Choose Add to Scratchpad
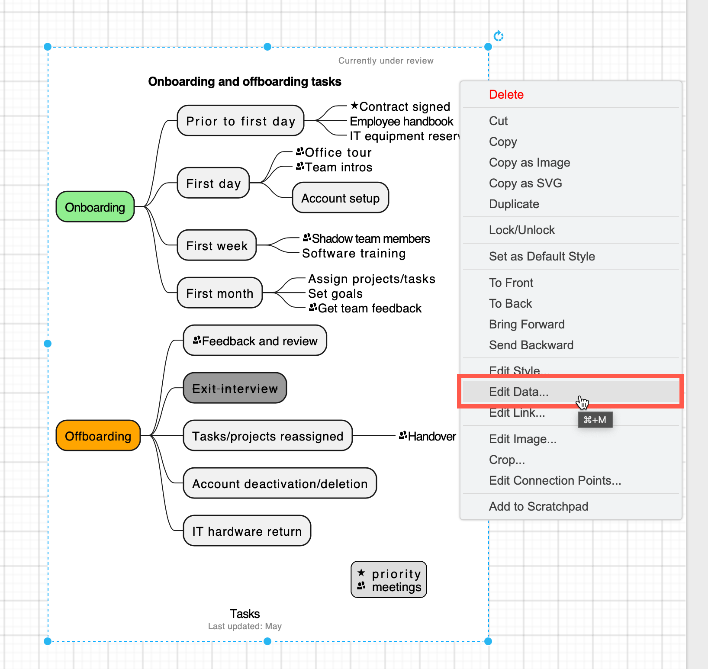 tap(538, 507)
